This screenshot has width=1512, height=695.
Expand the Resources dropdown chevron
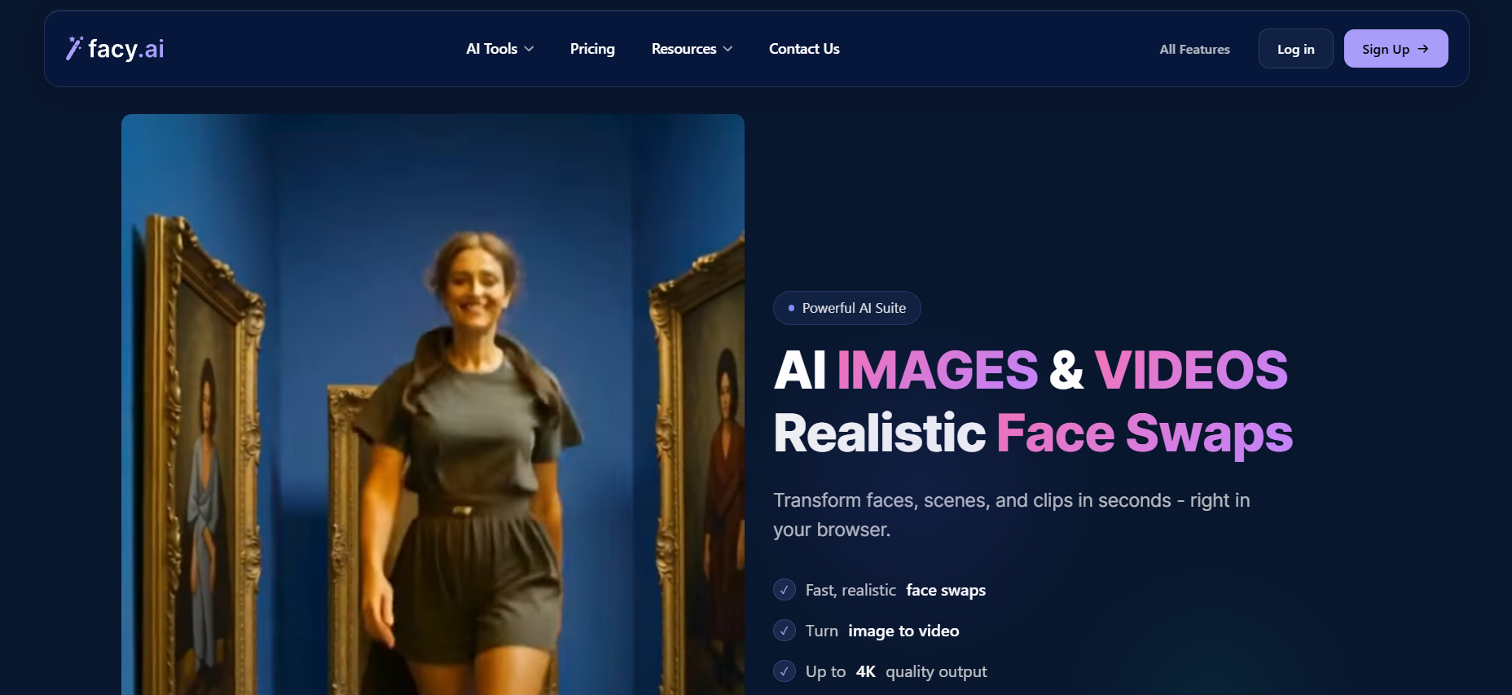[727, 49]
